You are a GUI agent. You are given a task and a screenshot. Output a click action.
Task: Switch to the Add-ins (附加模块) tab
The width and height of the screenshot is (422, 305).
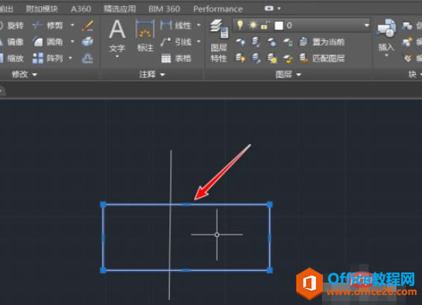[42, 9]
